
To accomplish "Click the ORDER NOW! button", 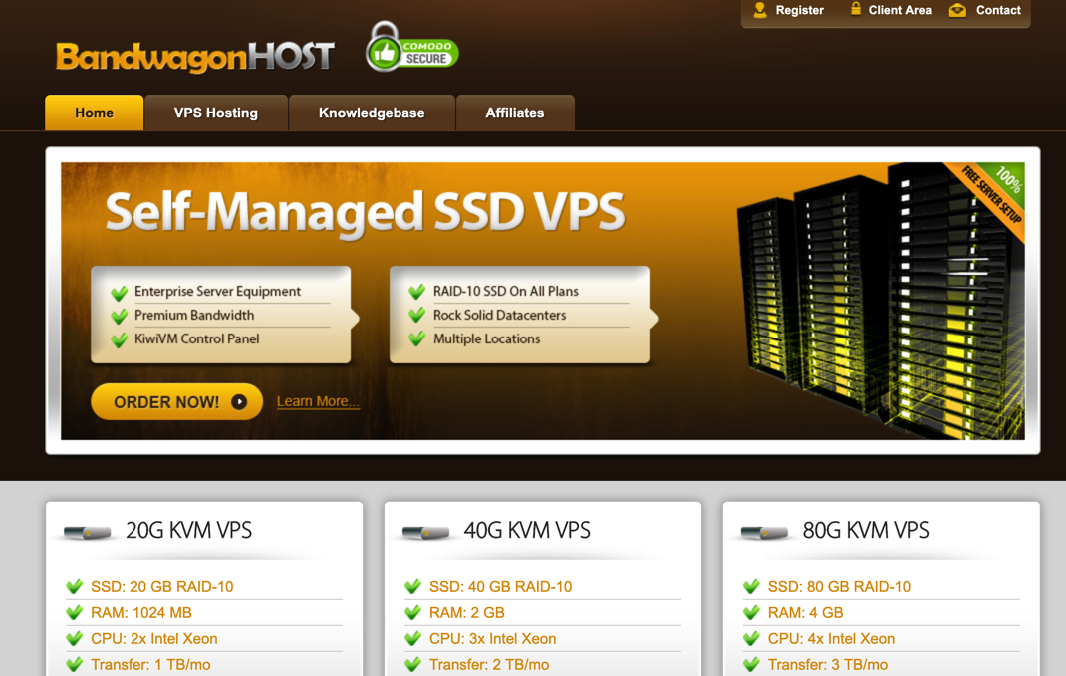I will click(176, 401).
